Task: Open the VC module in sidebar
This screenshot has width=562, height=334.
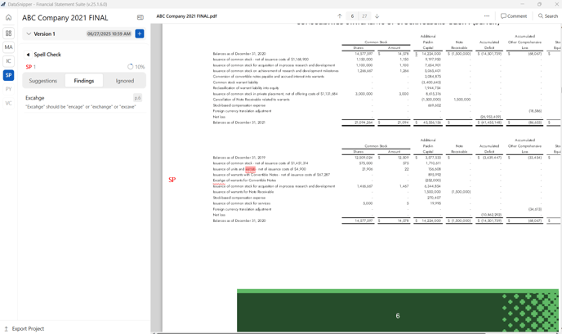Action: pos(9,103)
